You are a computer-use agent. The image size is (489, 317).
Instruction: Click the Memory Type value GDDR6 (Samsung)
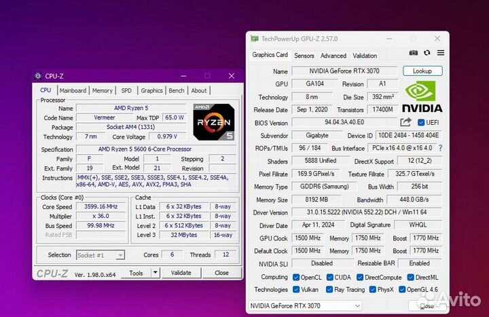[325, 187]
